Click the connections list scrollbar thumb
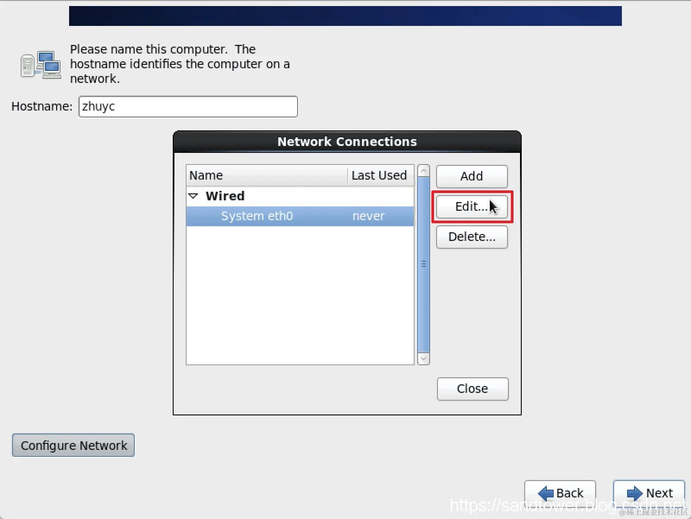 point(424,264)
